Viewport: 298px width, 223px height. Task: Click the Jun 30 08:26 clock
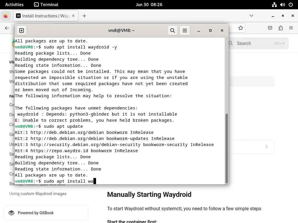(149, 5)
